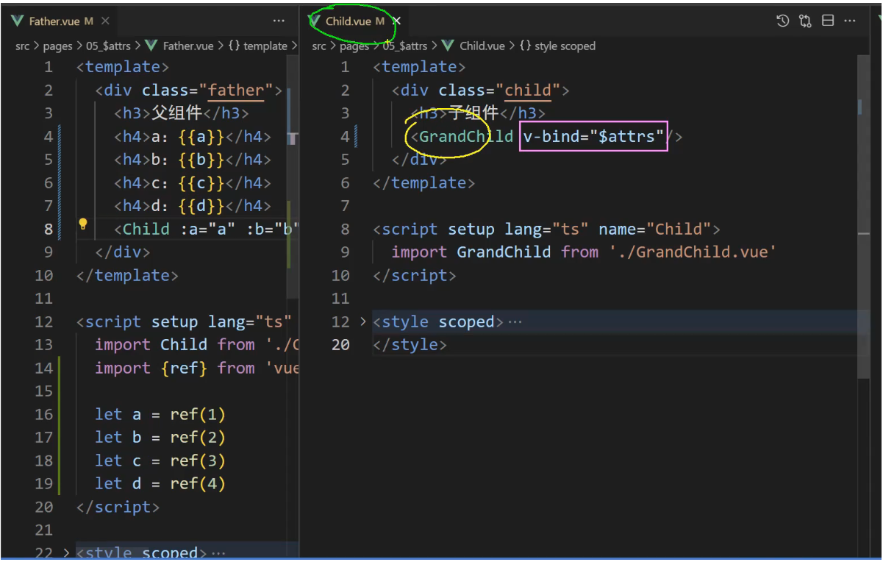Click 'name="Child"' attribute in script tag
The image size is (883, 562).
coord(655,229)
